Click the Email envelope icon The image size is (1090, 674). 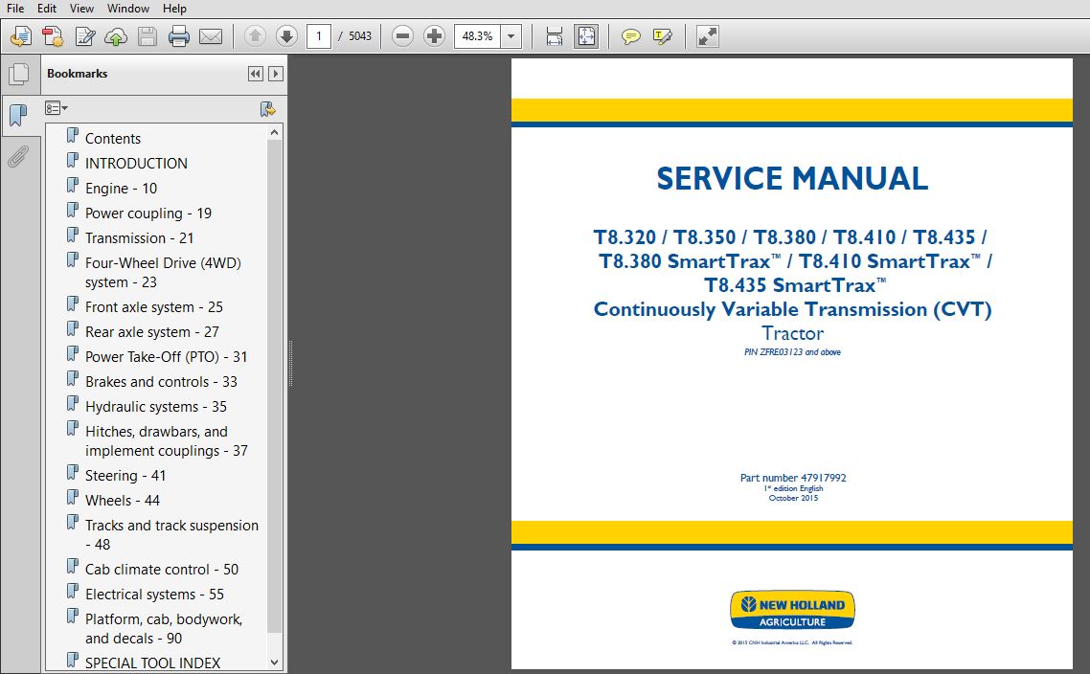coord(211,36)
